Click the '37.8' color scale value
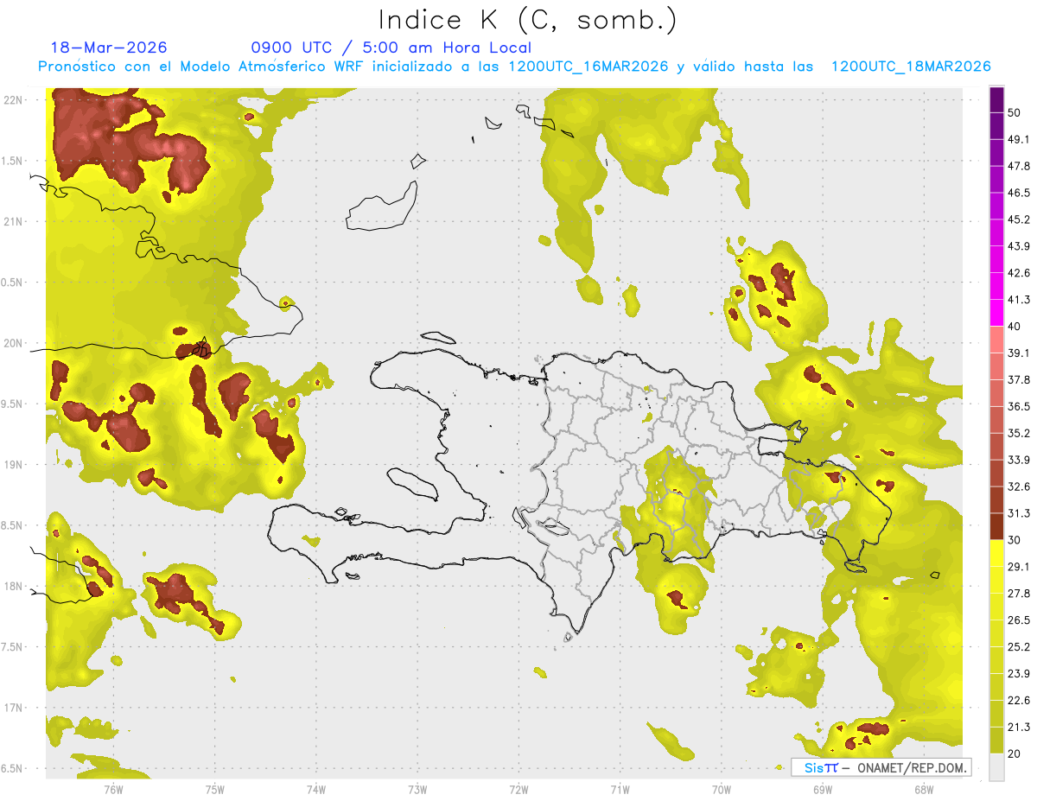1037x801 pixels. (1019, 379)
